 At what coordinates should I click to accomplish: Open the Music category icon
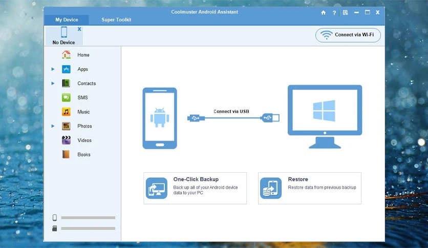coord(66,112)
